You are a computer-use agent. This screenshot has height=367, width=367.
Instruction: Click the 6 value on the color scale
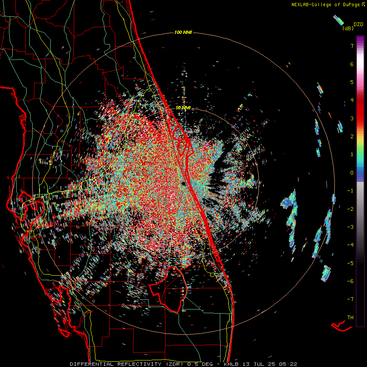[352, 64]
